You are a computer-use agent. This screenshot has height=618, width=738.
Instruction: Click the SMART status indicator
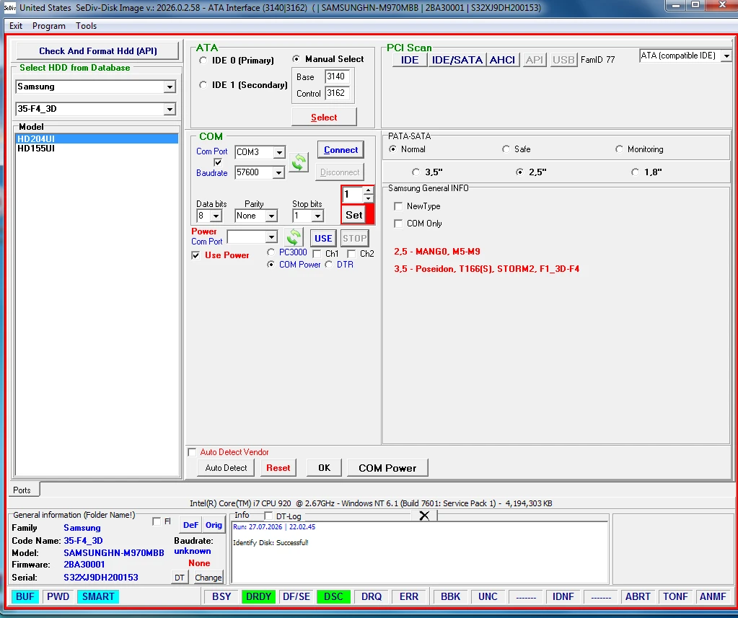click(98, 596)
